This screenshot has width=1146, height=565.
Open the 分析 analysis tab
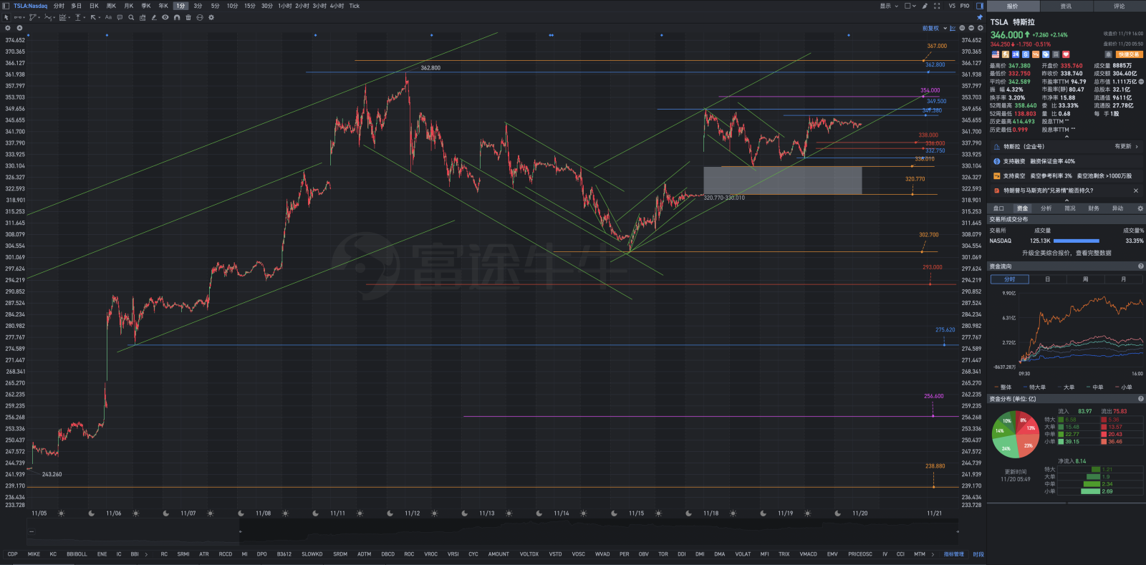pyautogui.click(x=1046, y=208)
